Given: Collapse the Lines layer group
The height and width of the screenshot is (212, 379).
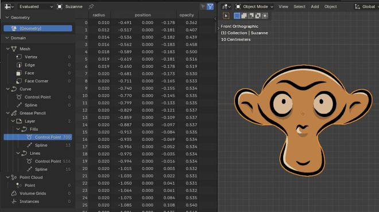Looking at the screenshot, I should (18, 153).
